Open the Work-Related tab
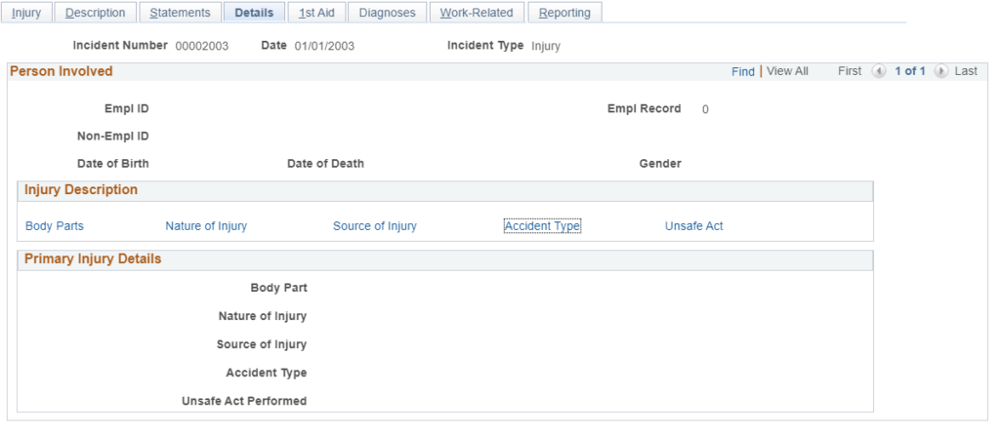 click(x=477, y=13)
